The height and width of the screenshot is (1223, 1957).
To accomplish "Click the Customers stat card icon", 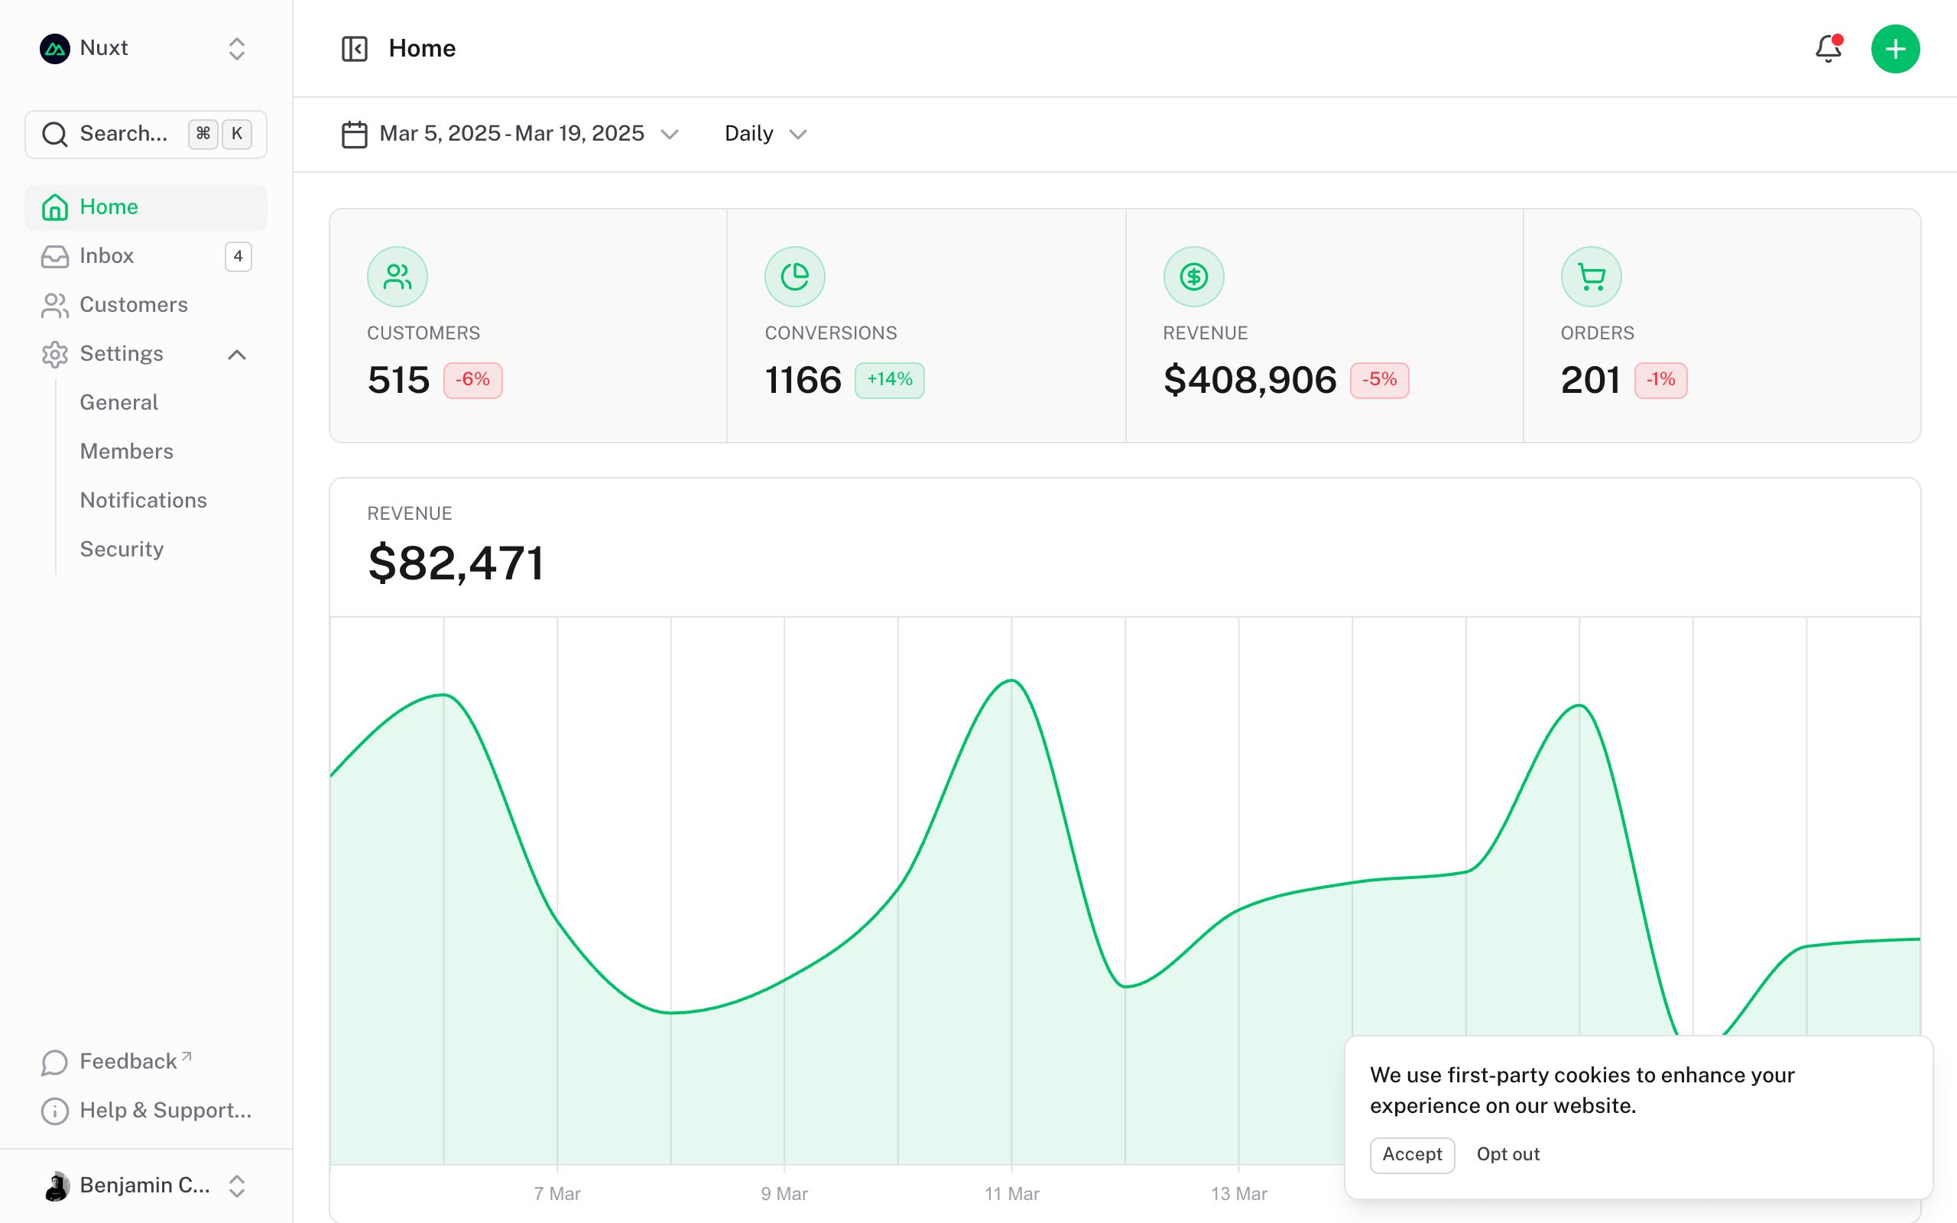I will click(397, 276).
